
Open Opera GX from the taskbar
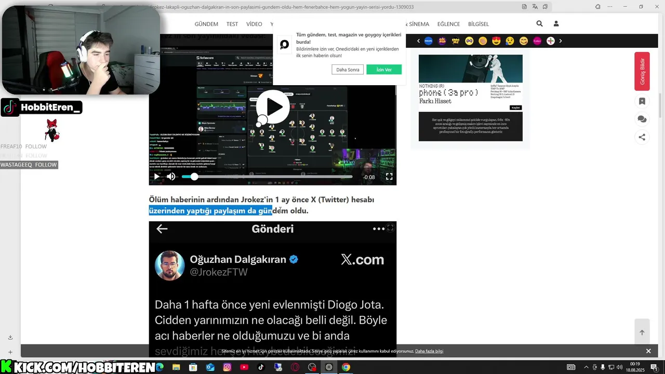click(295, 367)
